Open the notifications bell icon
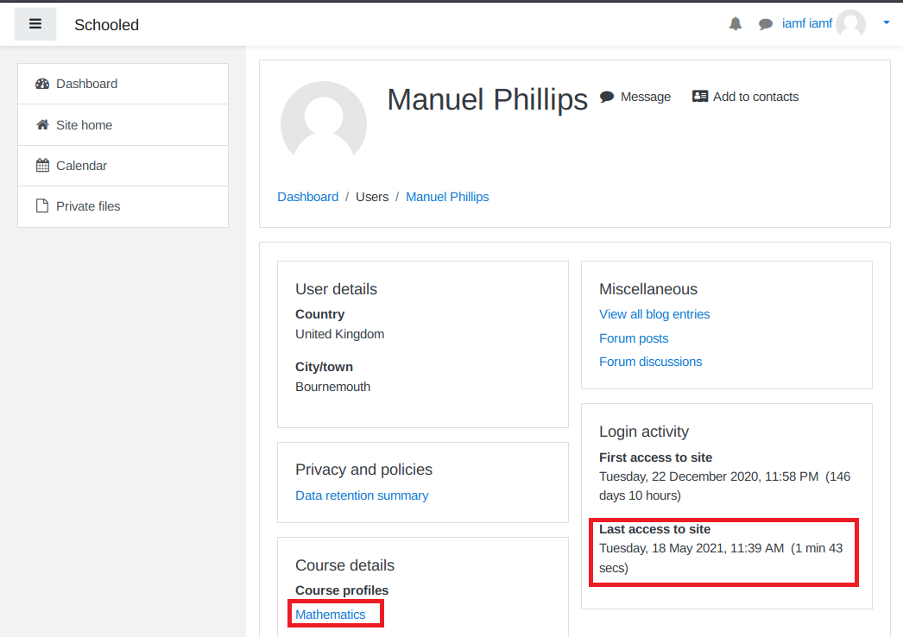This screenshot has width=903, height=637. [736, 24]
